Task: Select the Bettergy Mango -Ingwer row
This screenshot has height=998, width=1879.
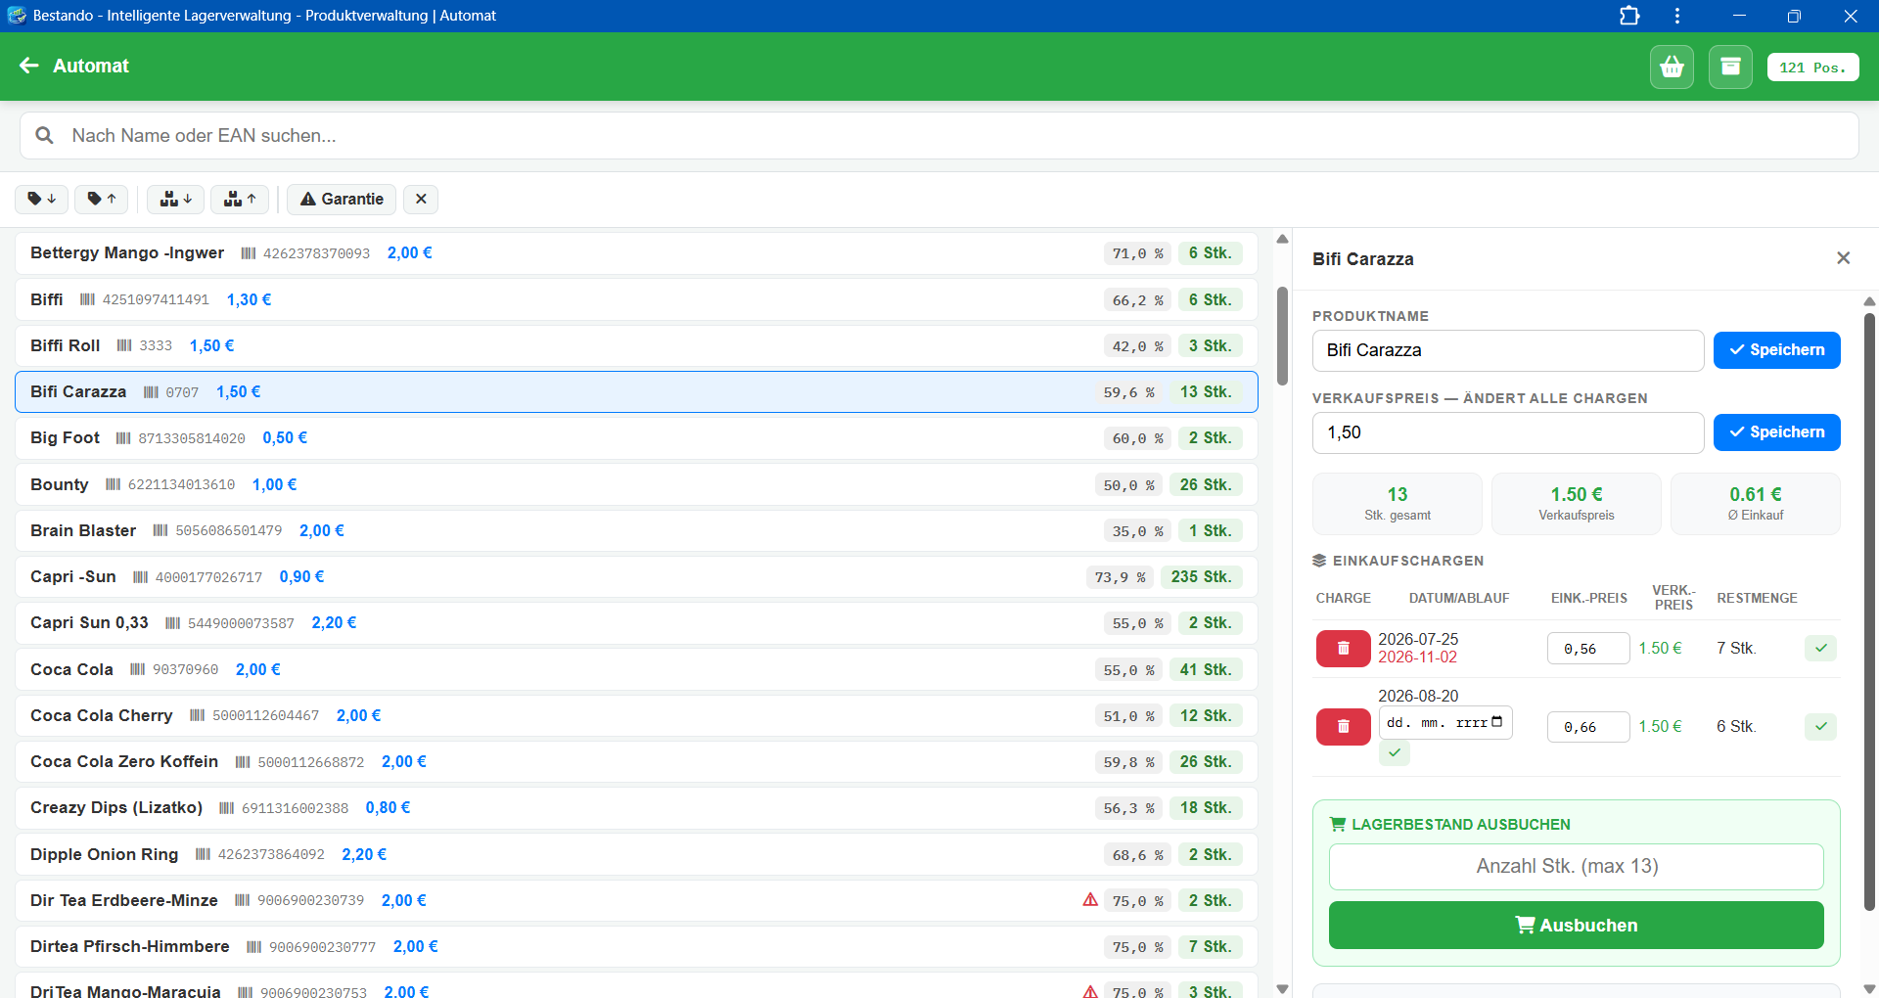Action: click(x=636, y=253)
